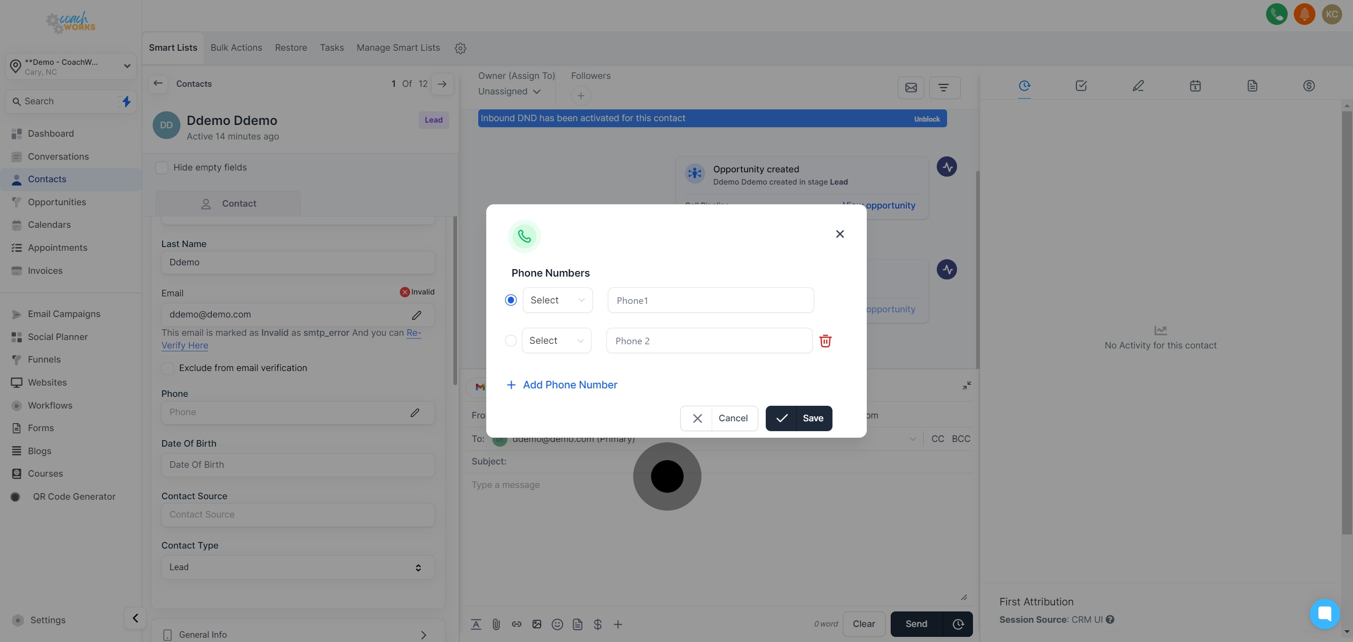
Task: Check the Hide empty fields checkbox
Action: point(162,168)
